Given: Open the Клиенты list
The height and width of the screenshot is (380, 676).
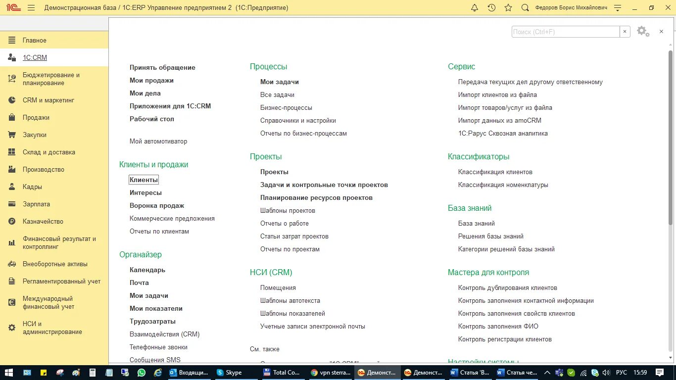Looking at the screenshot, I should pyautogui.click(x=144, y=180).
